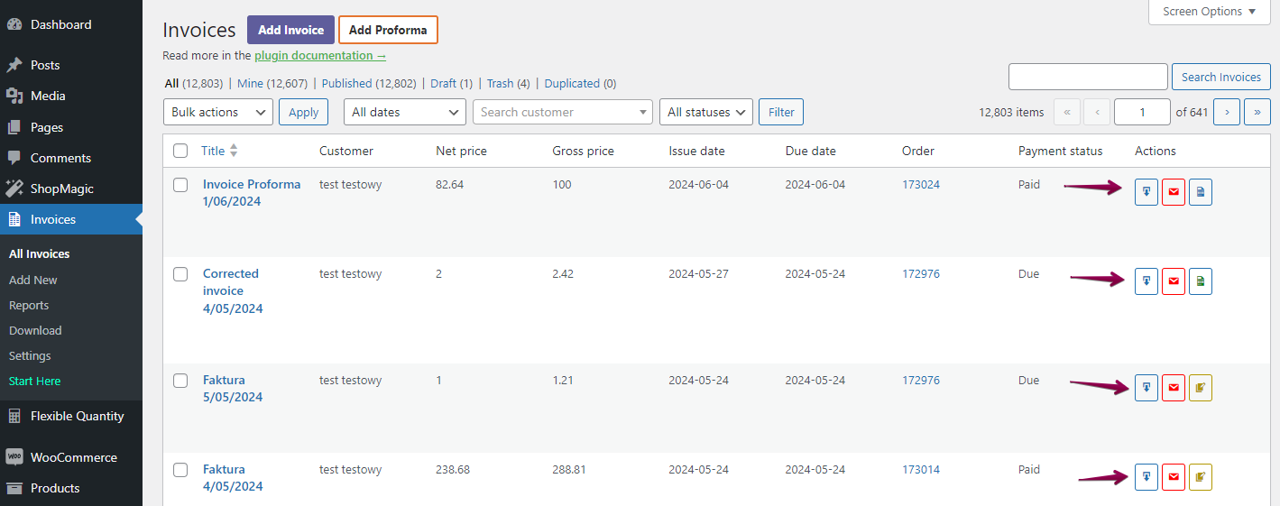Select the Invoice Proforma 1/06/2024 row checkbox
This screenshot has height=506, width=1280.
click(180, 185)
